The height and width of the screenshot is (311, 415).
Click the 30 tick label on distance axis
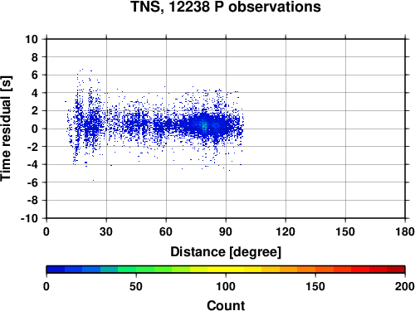point(106,231)
